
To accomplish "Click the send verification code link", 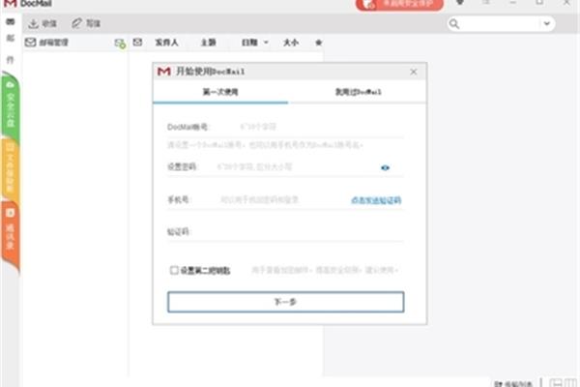I will click(x=376, y=200).
